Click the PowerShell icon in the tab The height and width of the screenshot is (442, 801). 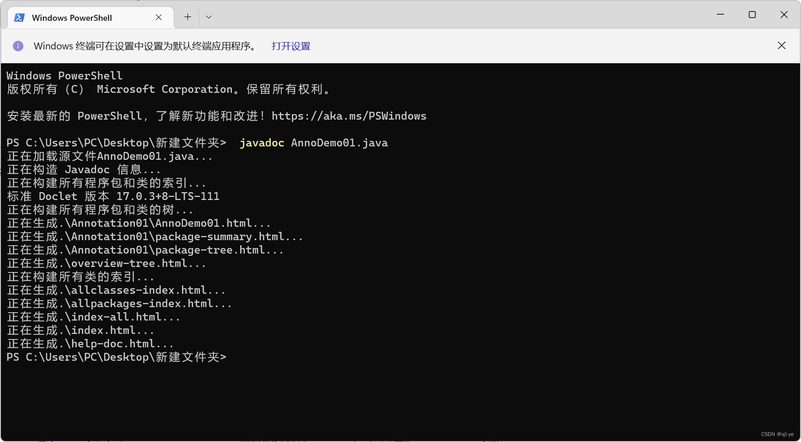pyautogui.click(x=19, y=18)
